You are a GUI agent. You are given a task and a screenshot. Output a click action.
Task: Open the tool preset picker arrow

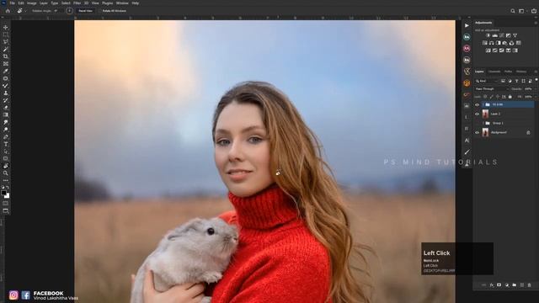click(x=25, y=11)
